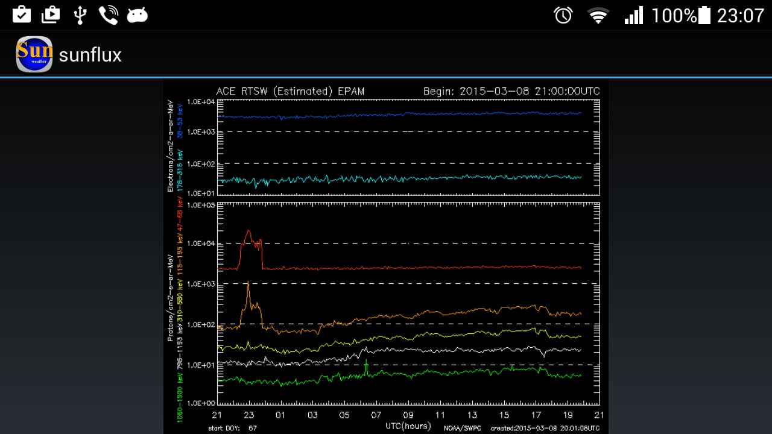
Task: Tap hour 09 on the time axis
Action: [x=408, y=415]
